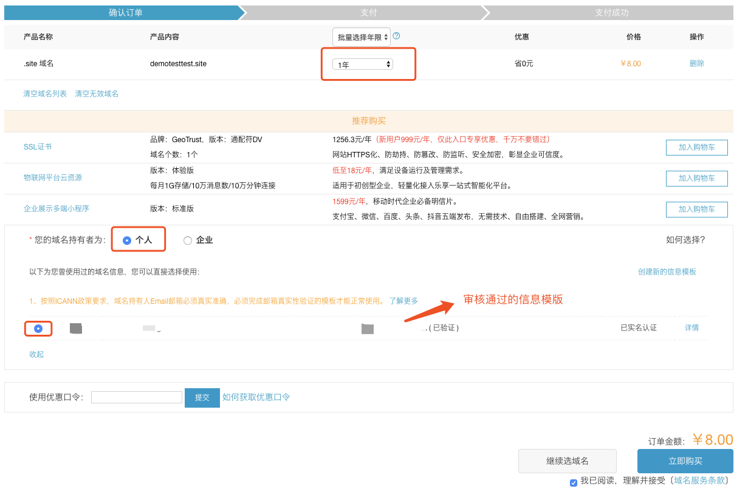
Task: Open the SSL证书 product link
Action: pos(36,147)
